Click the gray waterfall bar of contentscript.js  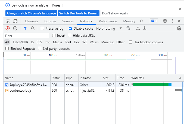178,90
